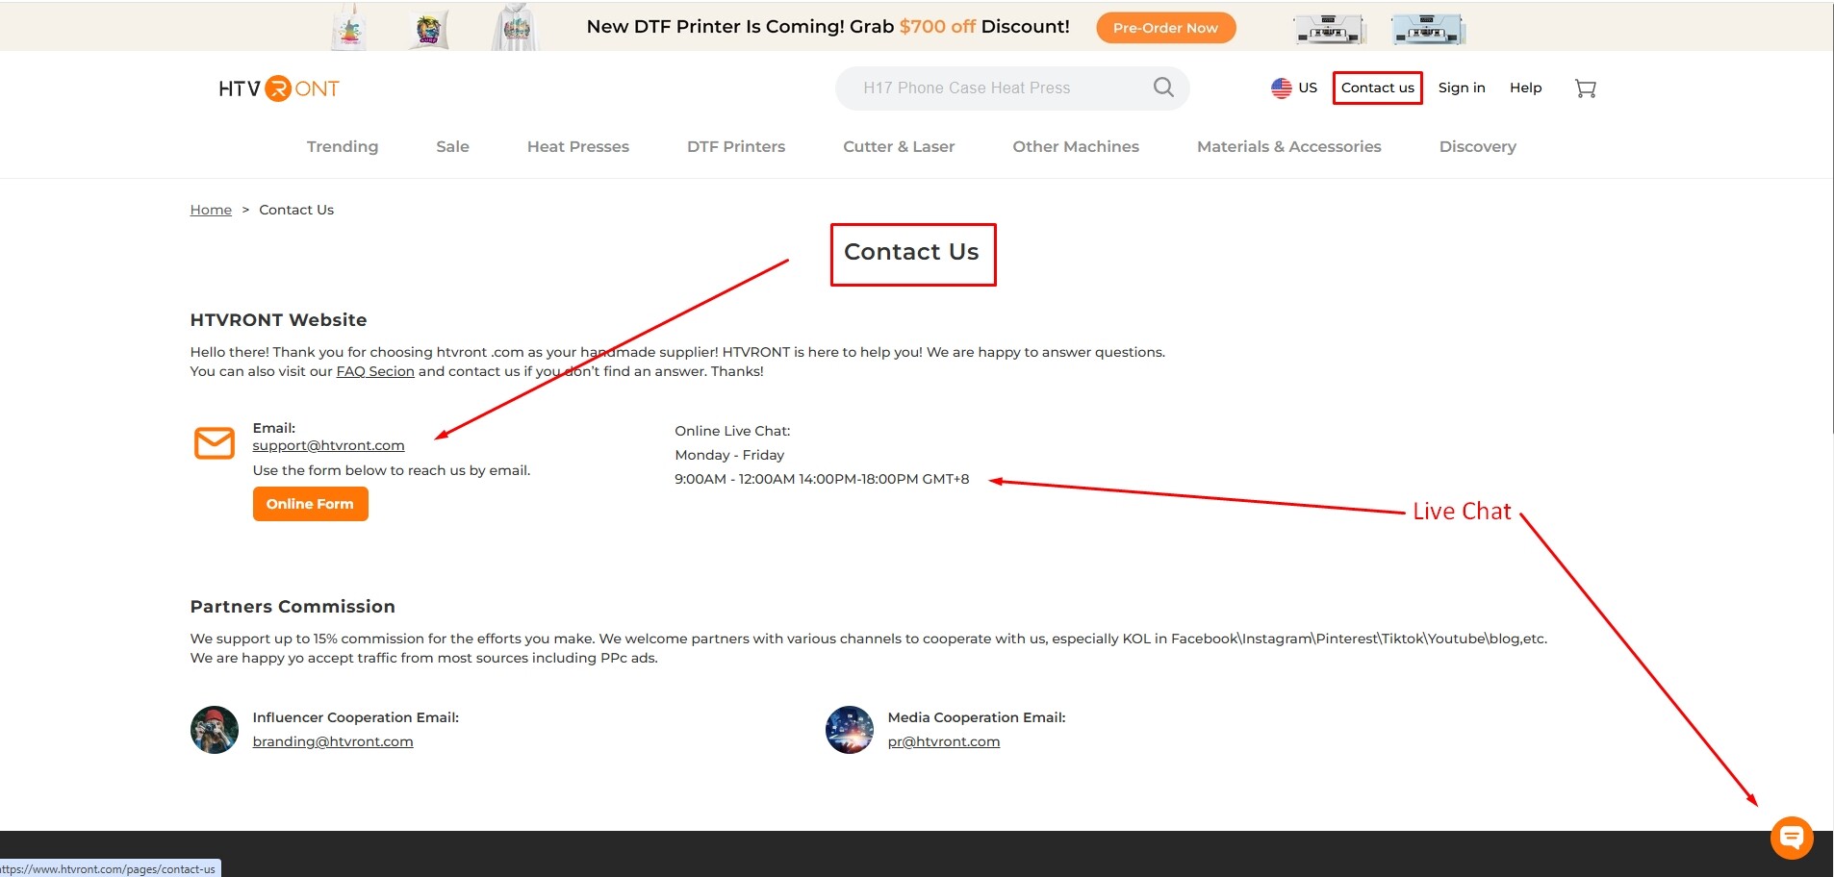
Task: Click the hoodie product image in banner
Action: click(517, 26)
